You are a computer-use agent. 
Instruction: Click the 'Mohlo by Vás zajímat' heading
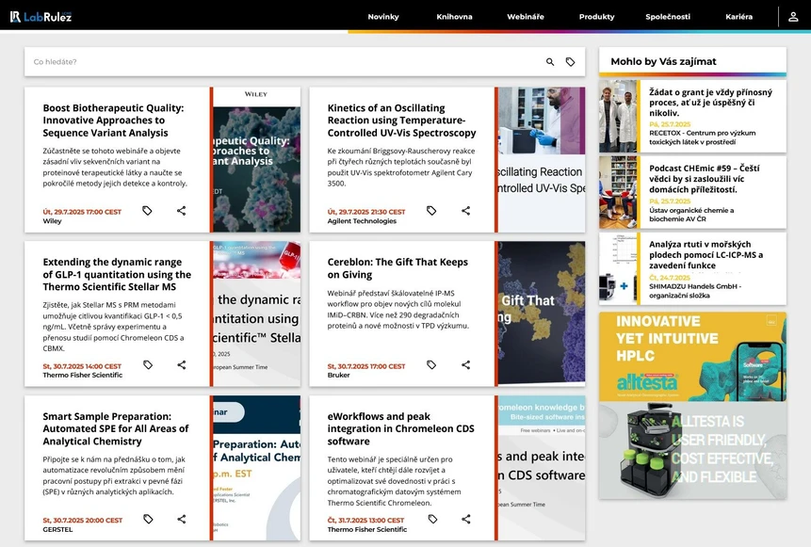664,61
